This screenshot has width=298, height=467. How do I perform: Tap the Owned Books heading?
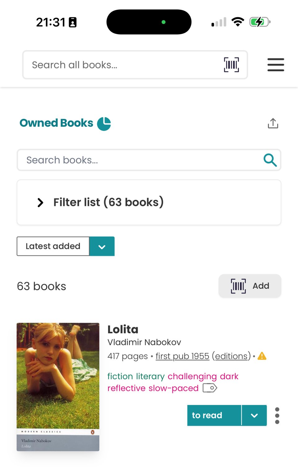coord(56,123)
